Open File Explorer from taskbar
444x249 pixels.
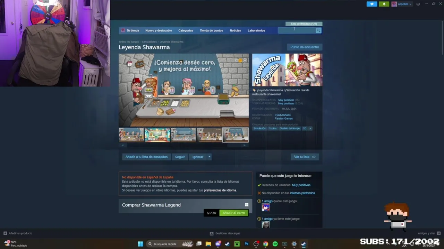click(x=208, y=244)
